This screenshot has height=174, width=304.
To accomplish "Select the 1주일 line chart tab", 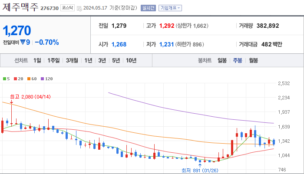I will (x=54, y=60).
